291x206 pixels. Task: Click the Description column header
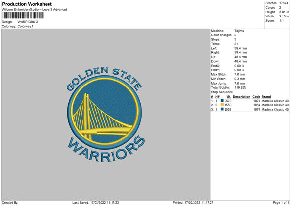pyautogui.click(x=242, y=97)
